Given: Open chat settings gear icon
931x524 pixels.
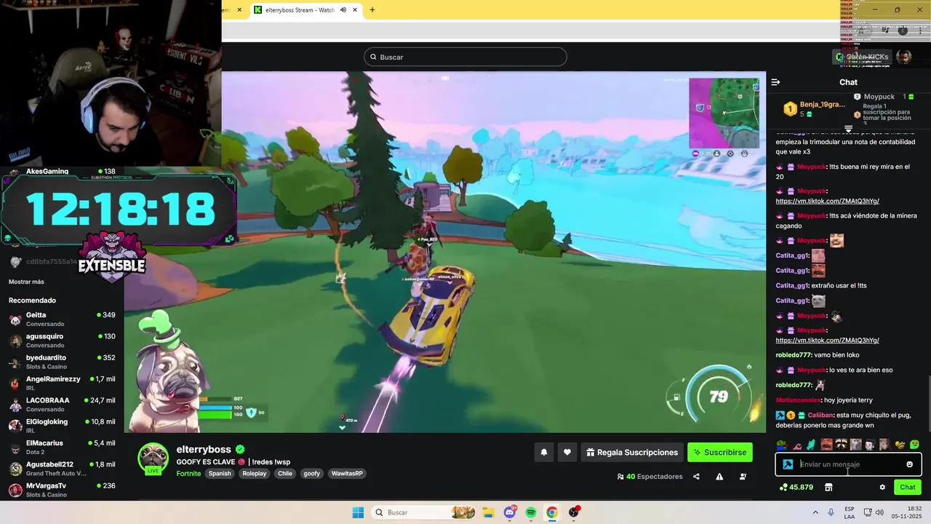Looking at the screenshot, I should click(882, 488).
